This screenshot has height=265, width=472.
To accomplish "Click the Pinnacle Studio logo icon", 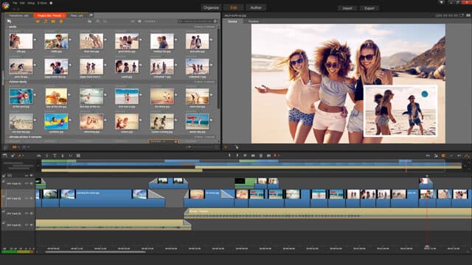I will pos(5,5).
